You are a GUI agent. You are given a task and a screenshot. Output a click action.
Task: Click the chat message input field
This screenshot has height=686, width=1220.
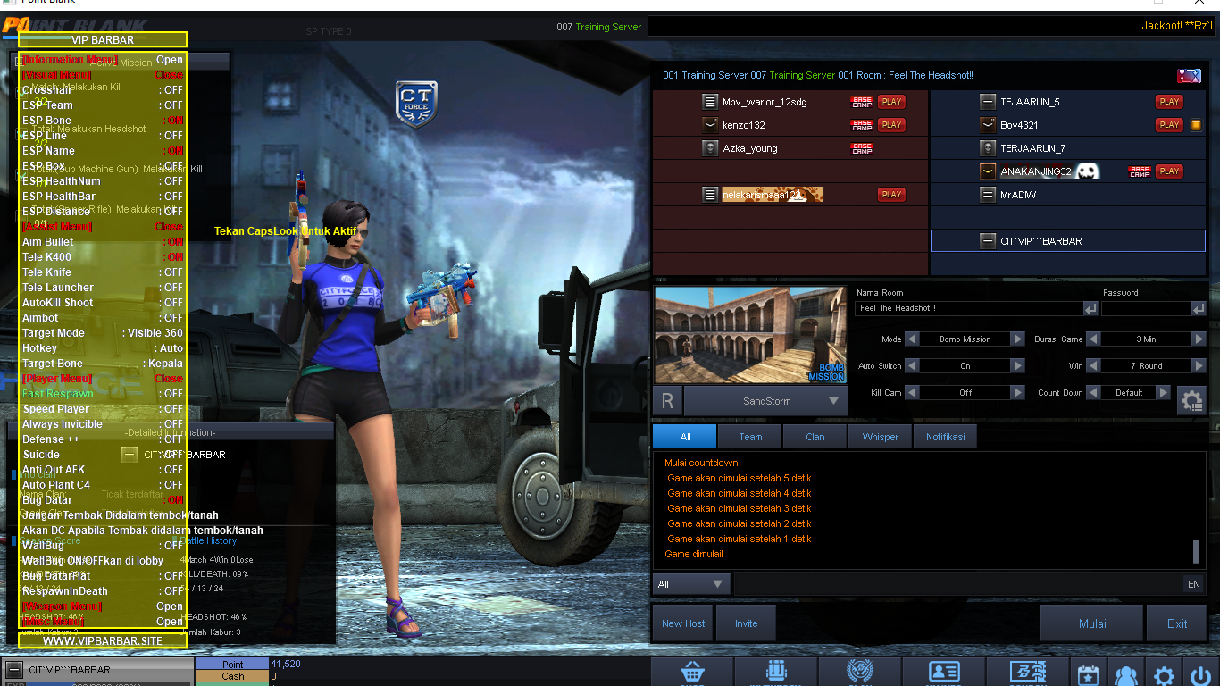click(x=958, y=584)
